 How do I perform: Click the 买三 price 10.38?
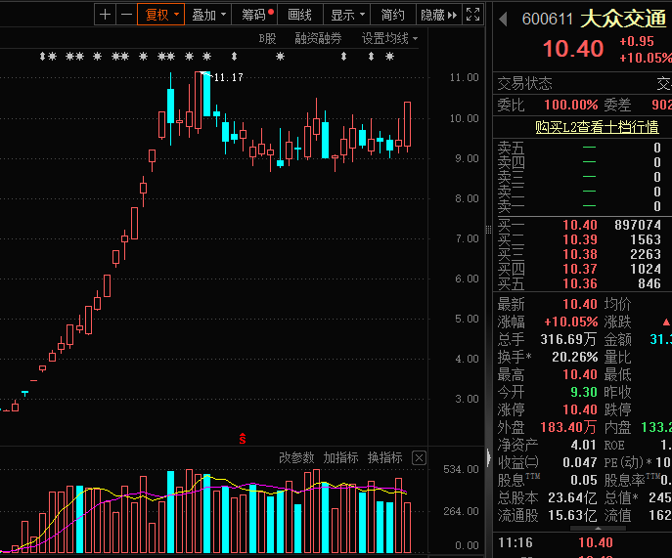coord(580,254)
